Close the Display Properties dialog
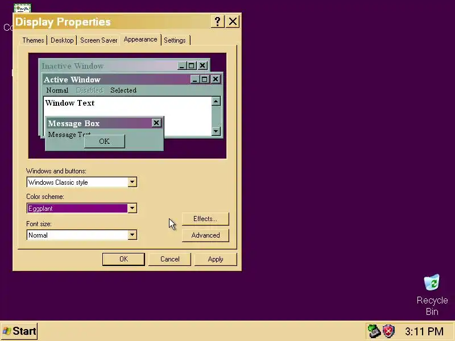 233,22
